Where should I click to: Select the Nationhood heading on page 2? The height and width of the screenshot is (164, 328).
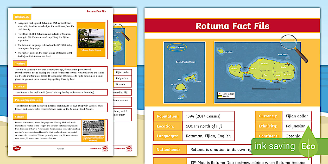click(22, 17)
